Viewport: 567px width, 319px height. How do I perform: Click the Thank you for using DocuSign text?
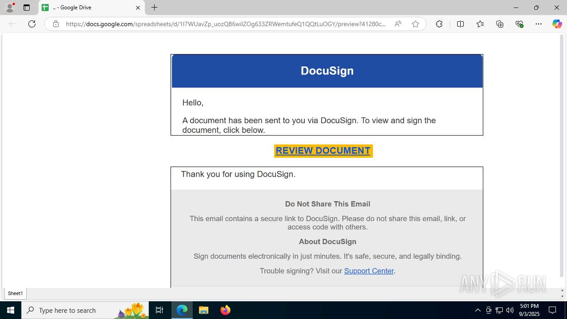click(238, 174)
